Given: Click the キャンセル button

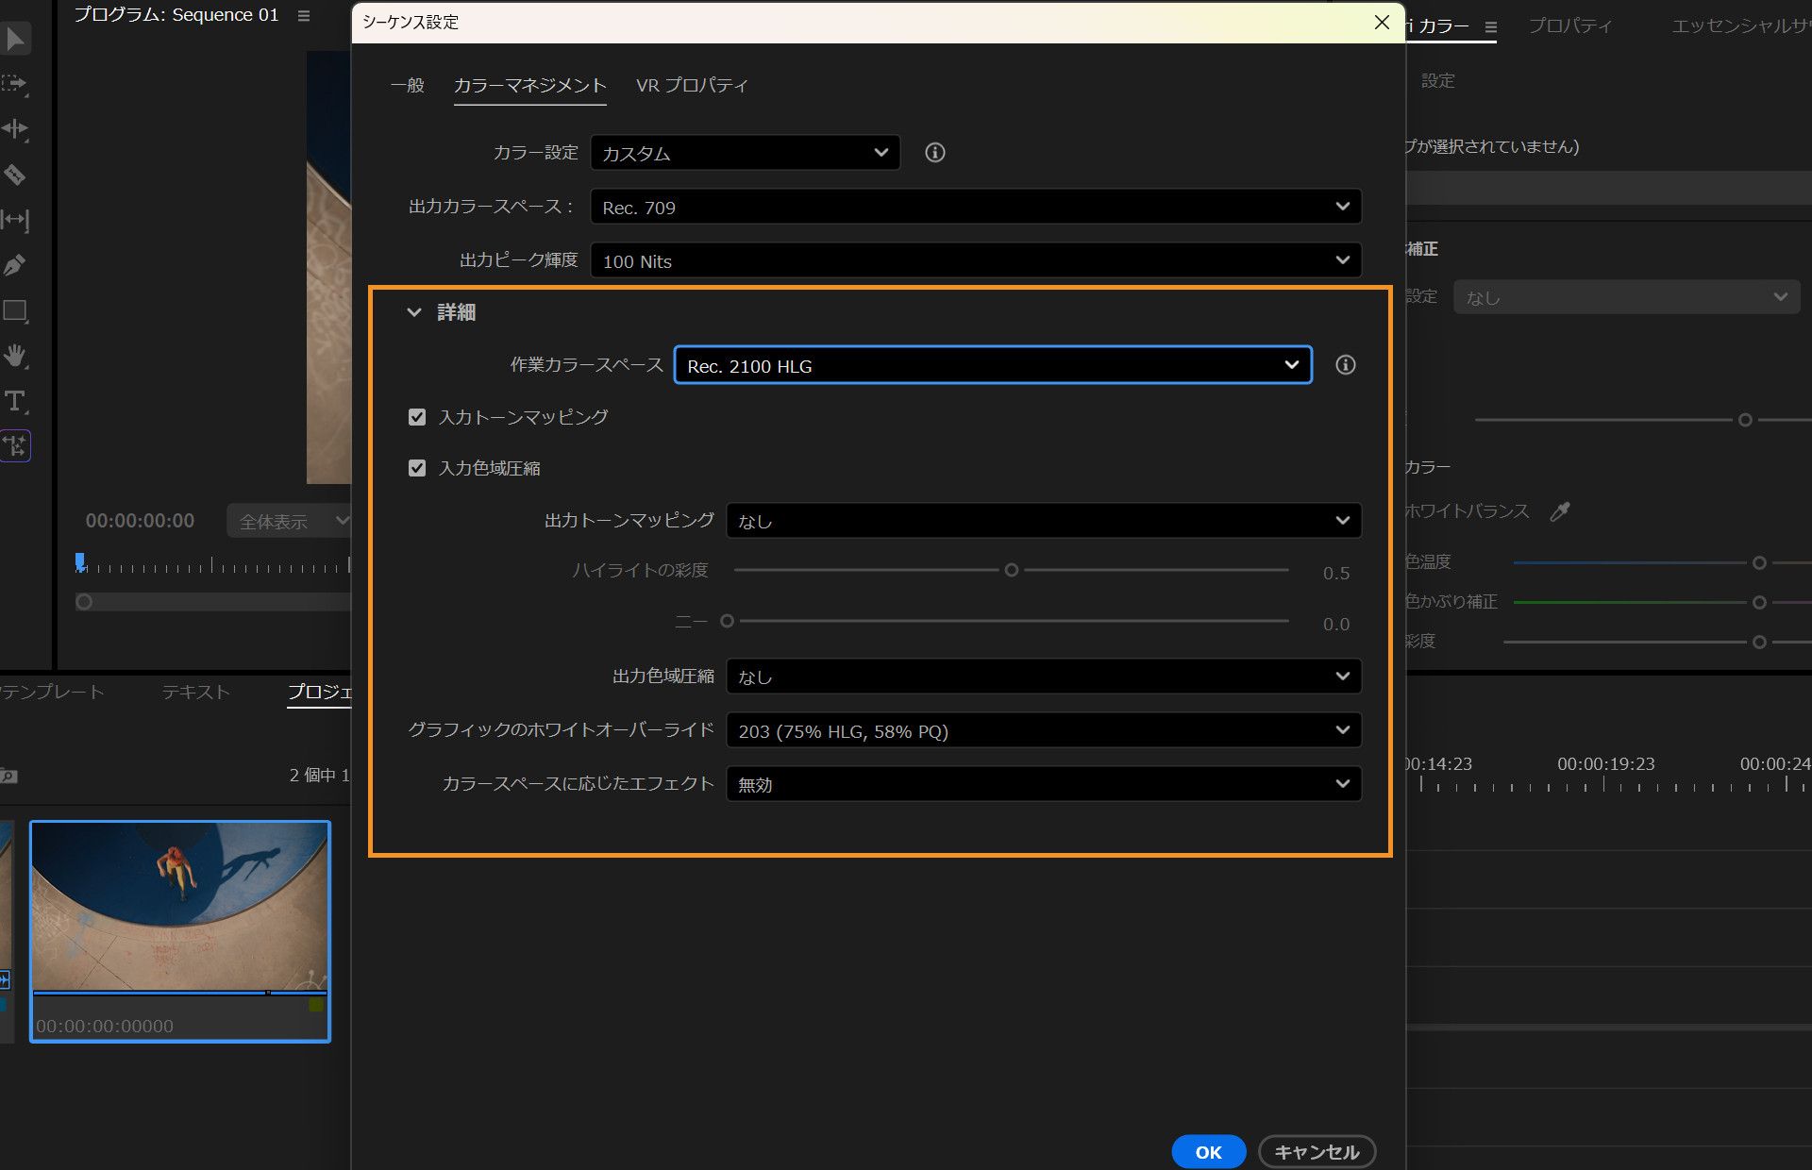Looking at the screenshot, I should 1316,1151.
